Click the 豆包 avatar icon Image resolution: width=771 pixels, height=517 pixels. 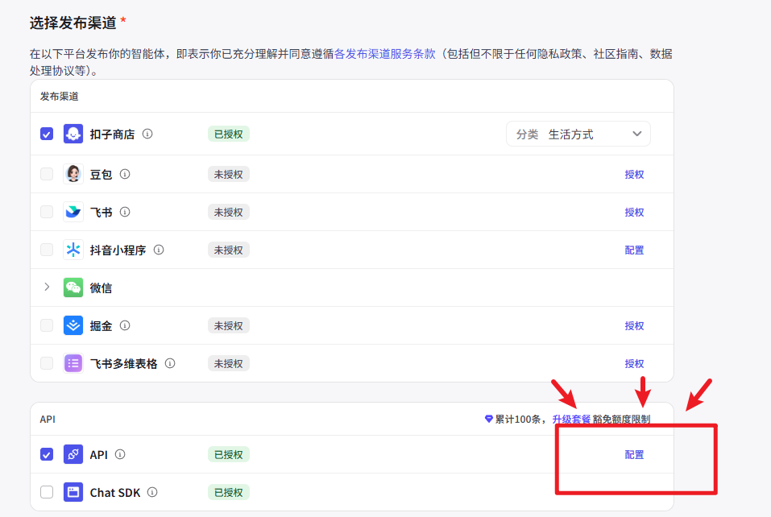pyautogui.click(x=73, y=174)
